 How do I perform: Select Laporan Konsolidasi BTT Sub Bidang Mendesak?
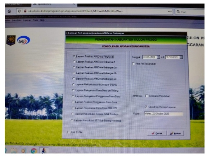(x=96, y=121)
